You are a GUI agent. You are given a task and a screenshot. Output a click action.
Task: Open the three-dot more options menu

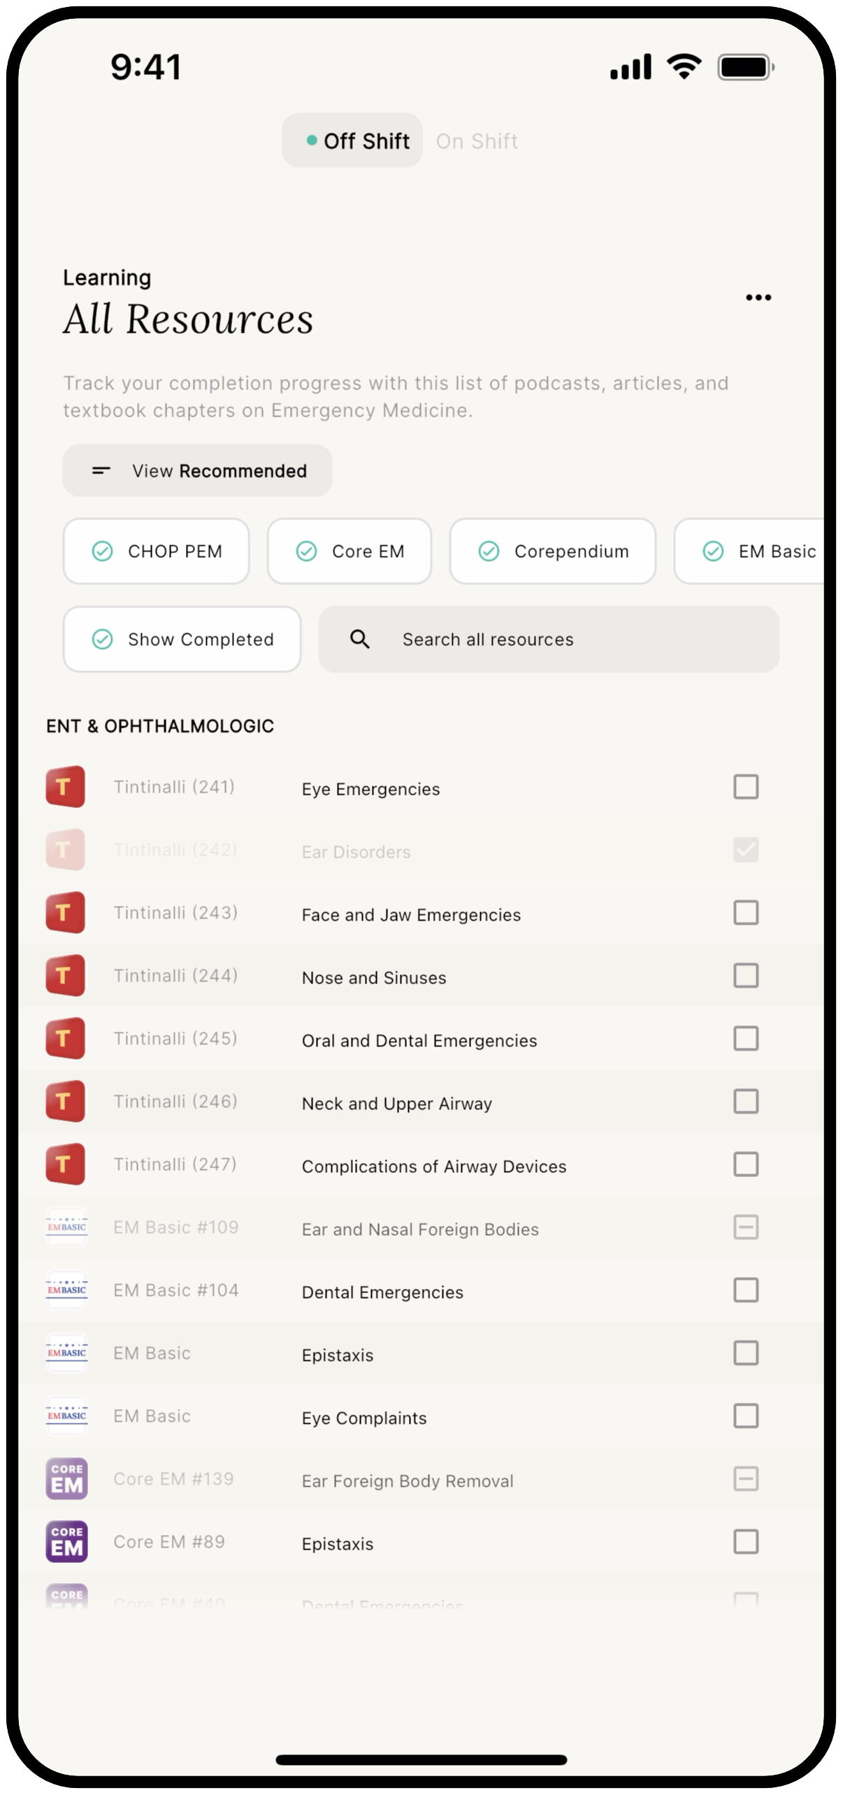(x=758, y=298)
